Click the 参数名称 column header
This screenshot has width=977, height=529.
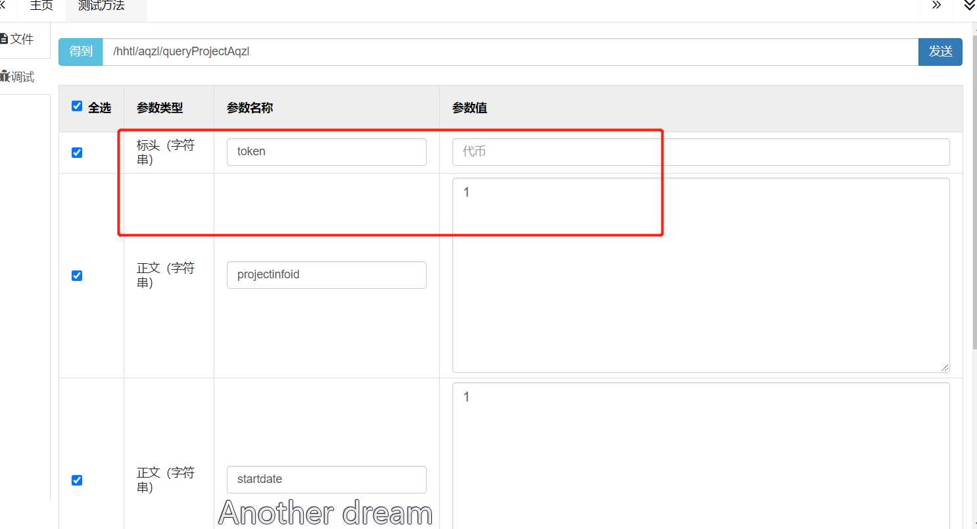250,108
